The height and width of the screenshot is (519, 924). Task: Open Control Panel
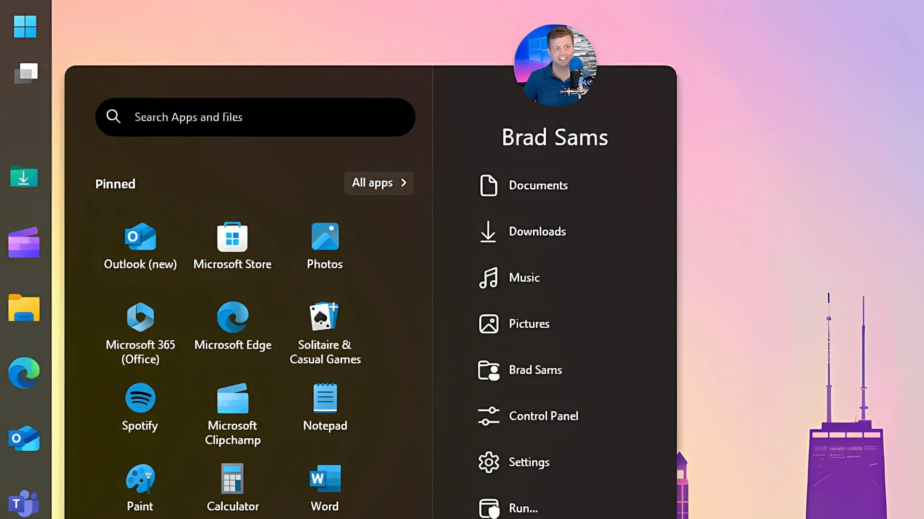543,416
